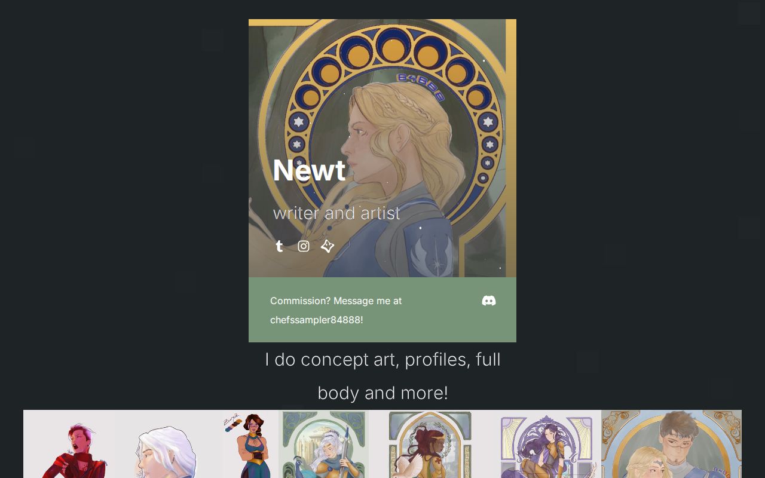This screenshot has height=478, width=765.
Task: Open the red-haired shouting character artwork
Action: coord(69,444)
